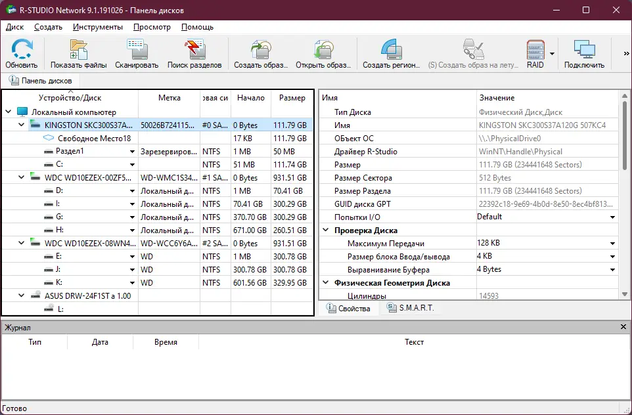Click WD-WCC6Y6A label cell
The height and width of the screenshot is (415, 632).
169,244
